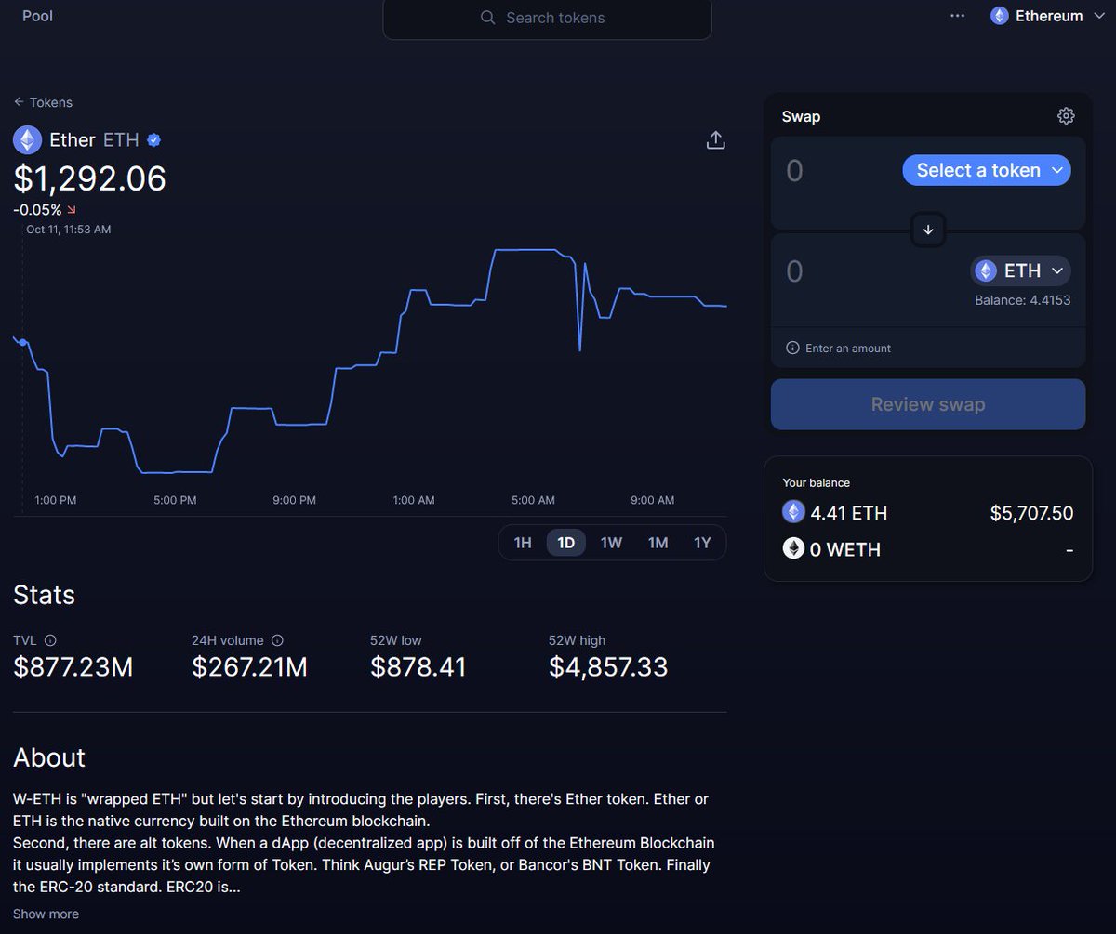Expand the Ethereum network selector chevron

click(1100, 16)
